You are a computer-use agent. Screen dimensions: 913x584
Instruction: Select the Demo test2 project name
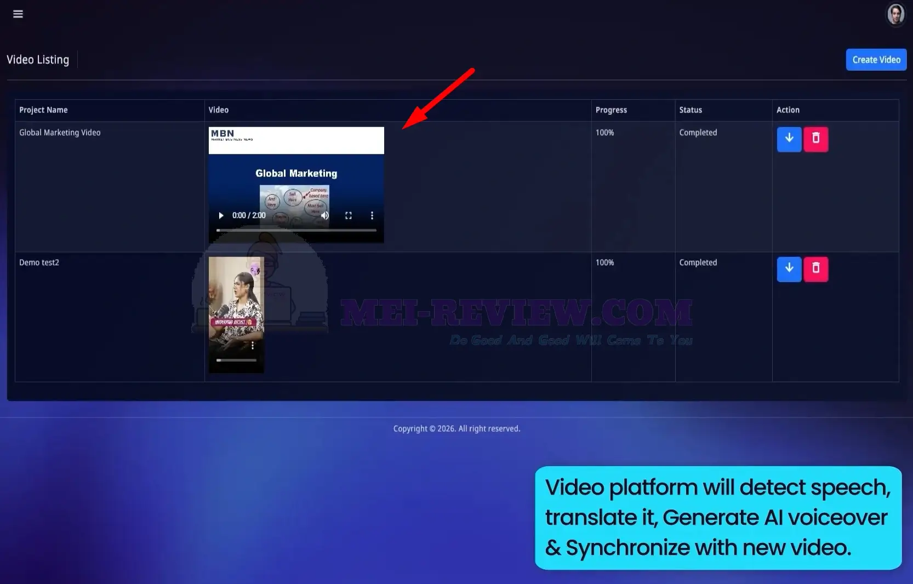[39, 262]
